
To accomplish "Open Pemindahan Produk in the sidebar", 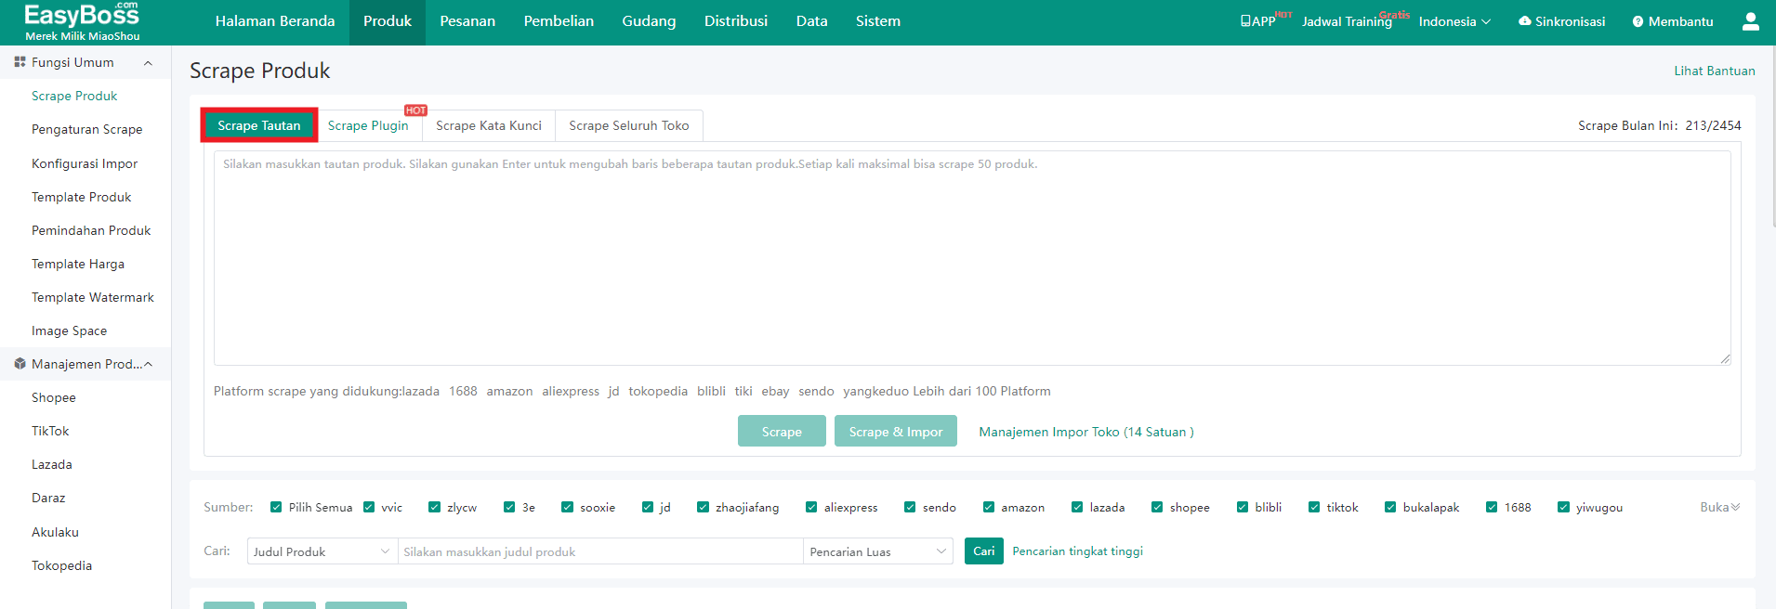I will 91,230.
